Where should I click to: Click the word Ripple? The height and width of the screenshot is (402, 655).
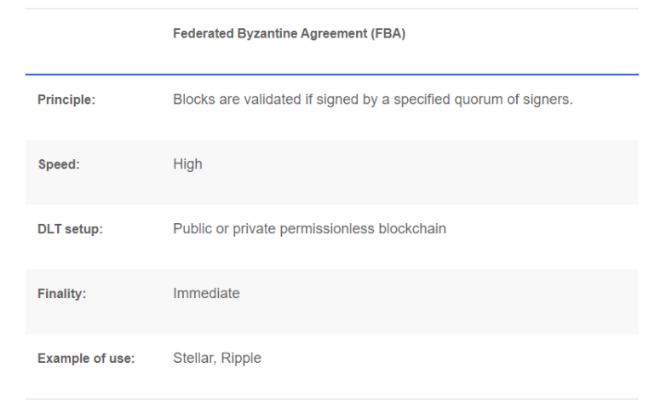(x=242, y=358)
